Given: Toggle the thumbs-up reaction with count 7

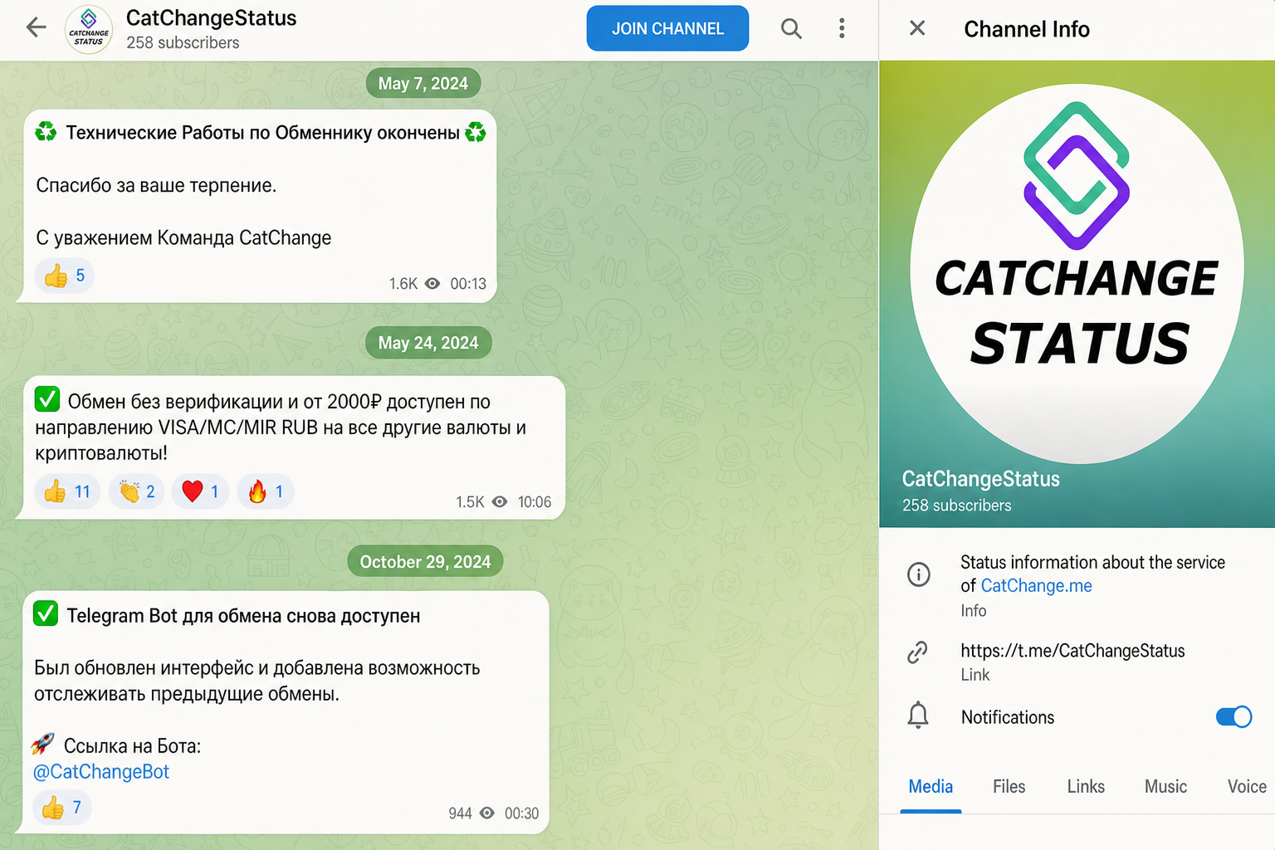Looking at the screenshot, I should tap(62, 807).
